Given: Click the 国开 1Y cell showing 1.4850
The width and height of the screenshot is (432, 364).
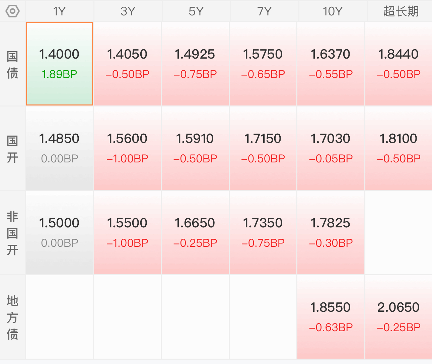Looking at the screenshot, I should [60, 148].
